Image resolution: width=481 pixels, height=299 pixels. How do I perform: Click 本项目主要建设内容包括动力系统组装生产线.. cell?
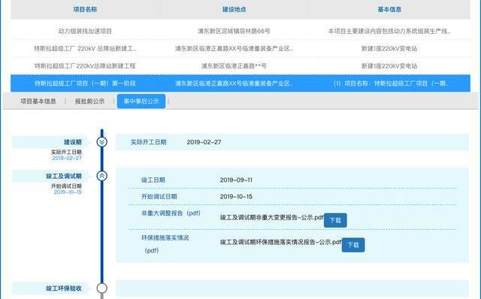click(x=389, y=32)
